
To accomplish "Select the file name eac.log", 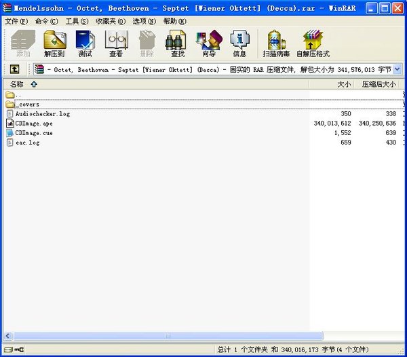I will click(x=28, y=143).
